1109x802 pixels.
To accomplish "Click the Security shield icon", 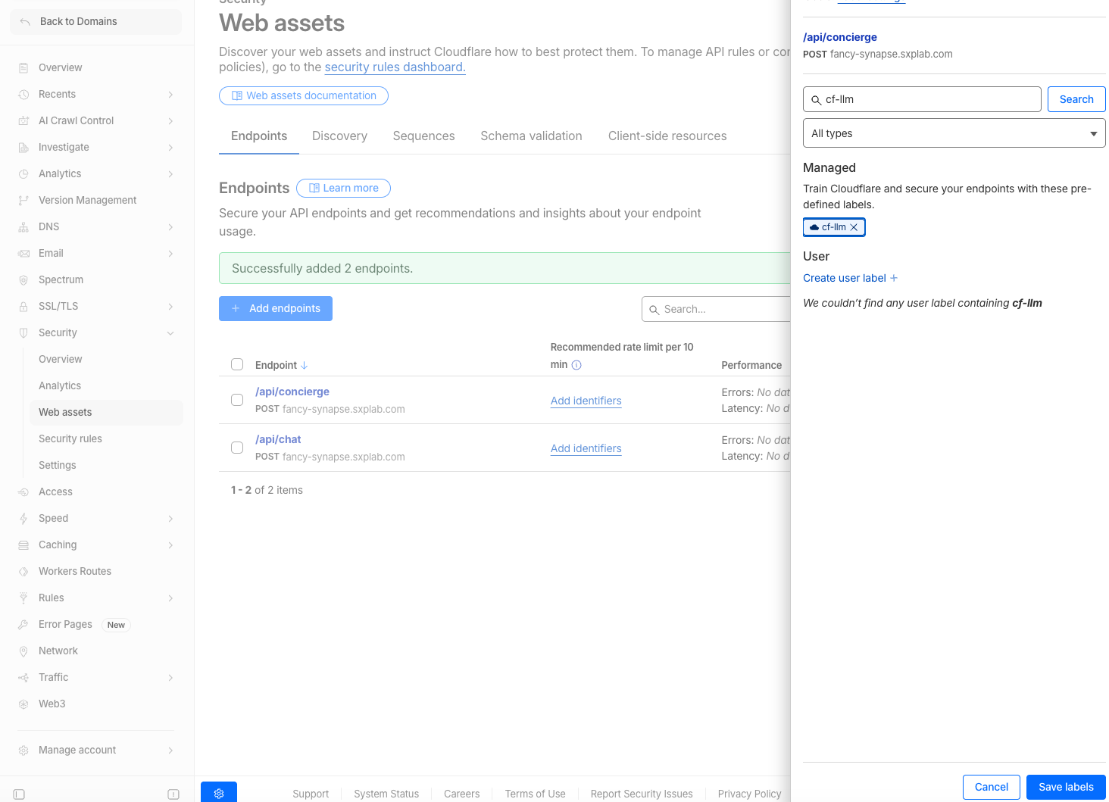I will coord(23,332).
